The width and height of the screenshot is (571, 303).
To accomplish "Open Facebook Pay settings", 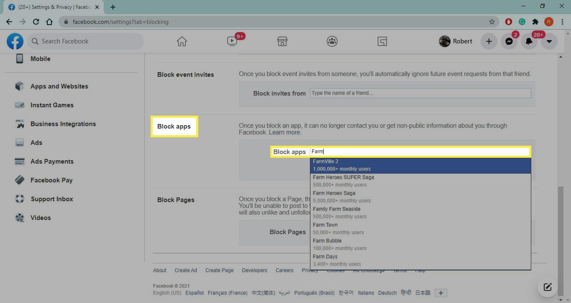I will [51, 180].
